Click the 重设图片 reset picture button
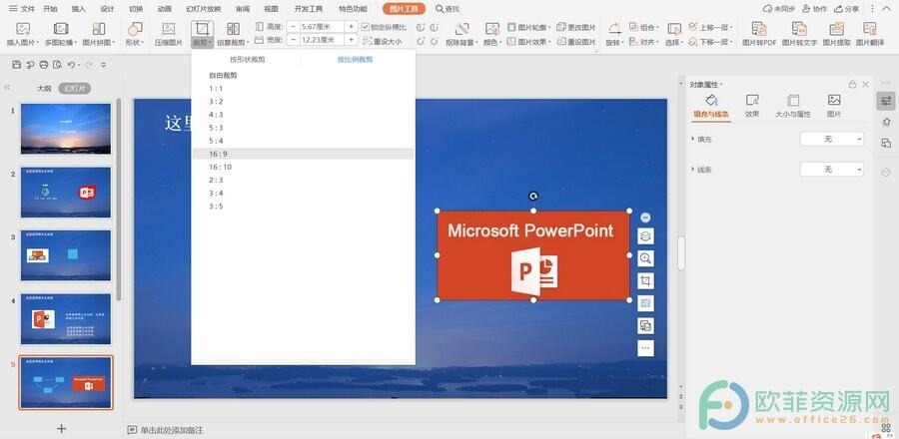This screenshot has height=439, width=899. pos(576,42)
